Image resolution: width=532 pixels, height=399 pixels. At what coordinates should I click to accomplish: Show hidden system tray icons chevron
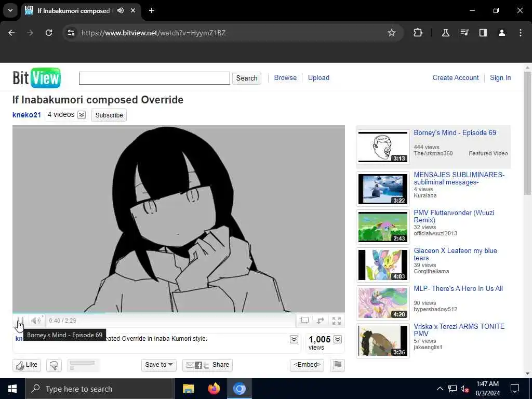coord(440,389)
